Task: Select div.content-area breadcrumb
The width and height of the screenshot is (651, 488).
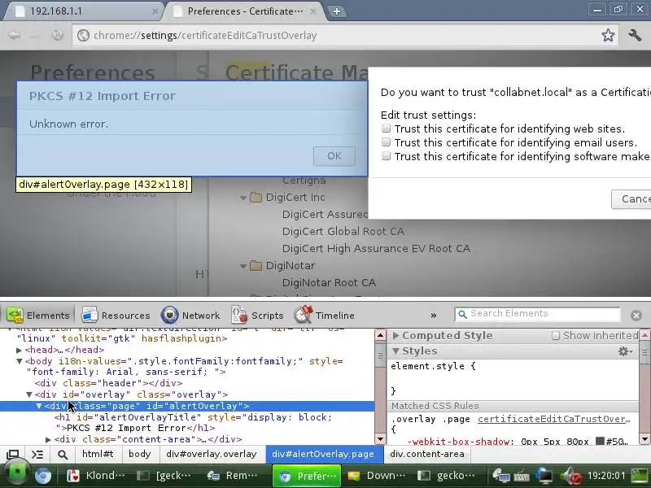Action: point(426,454)
